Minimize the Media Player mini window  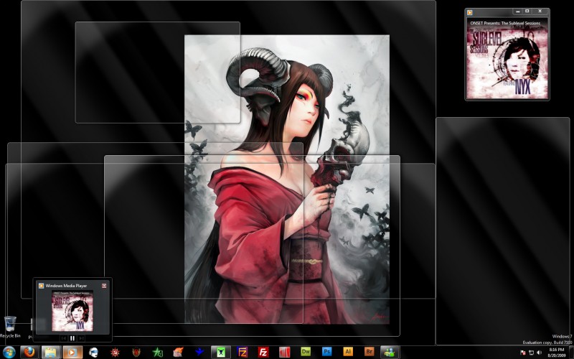pyautogui.click(x=517, y=11)
